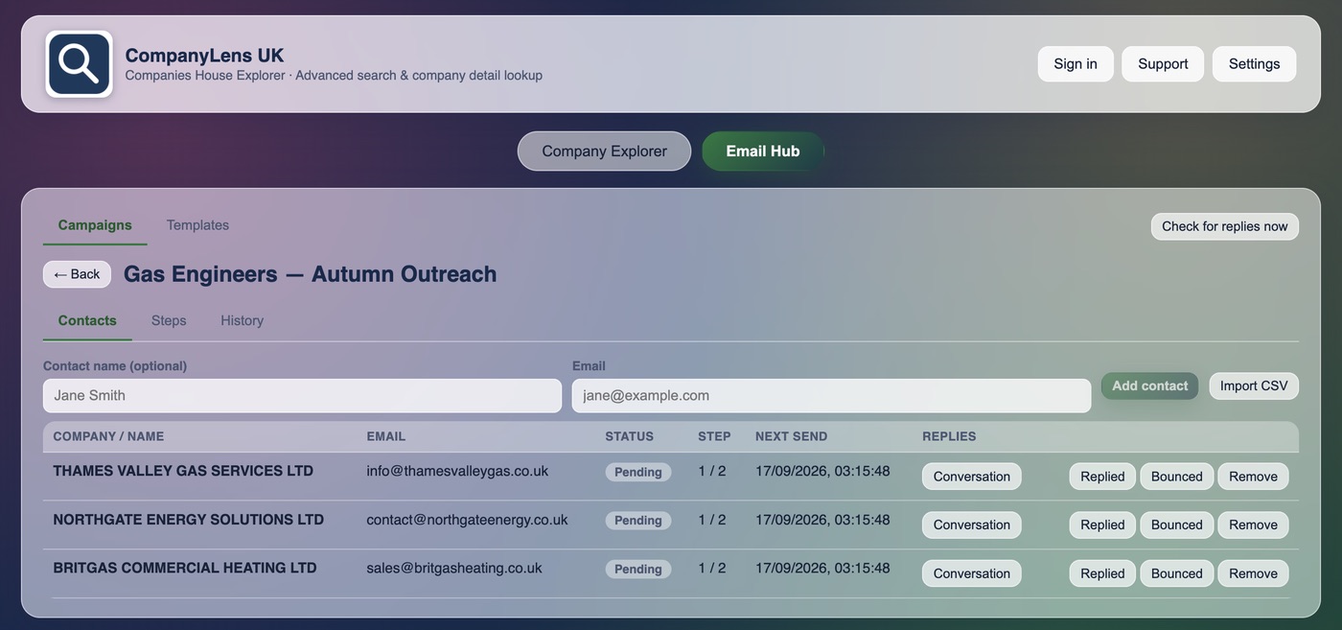1342x630 pixels.
Task: Click email info@thamesvalleygas.co.uk
Action: click(x=457, y=471)
